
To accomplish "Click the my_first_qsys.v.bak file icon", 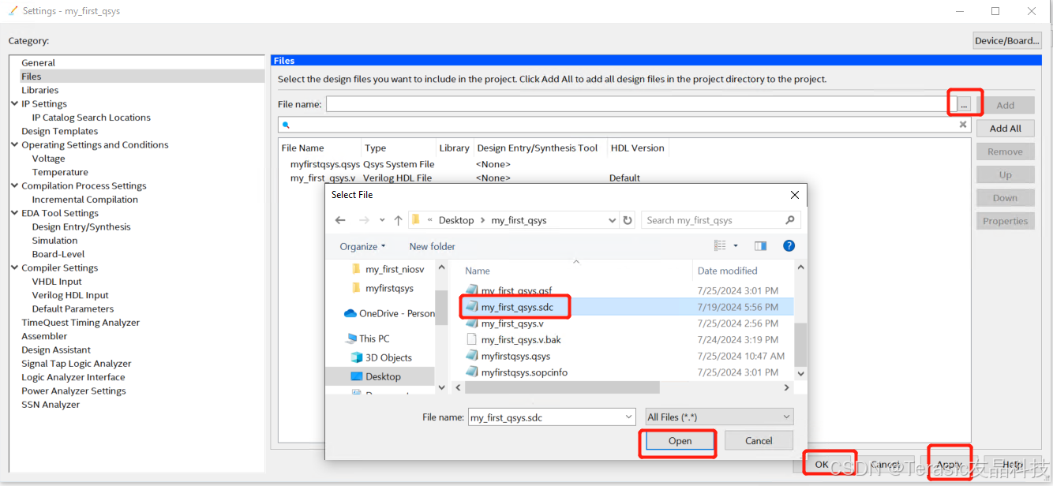I will pos(471,339).
